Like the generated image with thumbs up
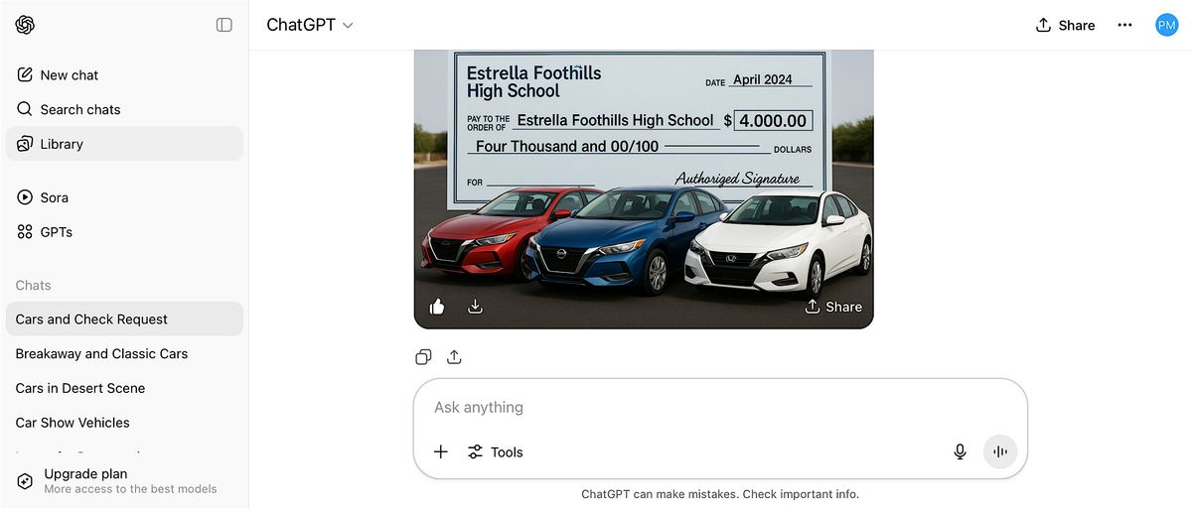This screenshot has width=1192, height=509. point(437,307)
